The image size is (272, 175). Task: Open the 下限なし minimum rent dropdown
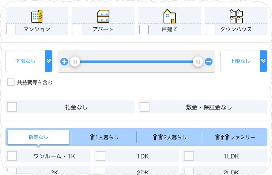coord(29,61)
